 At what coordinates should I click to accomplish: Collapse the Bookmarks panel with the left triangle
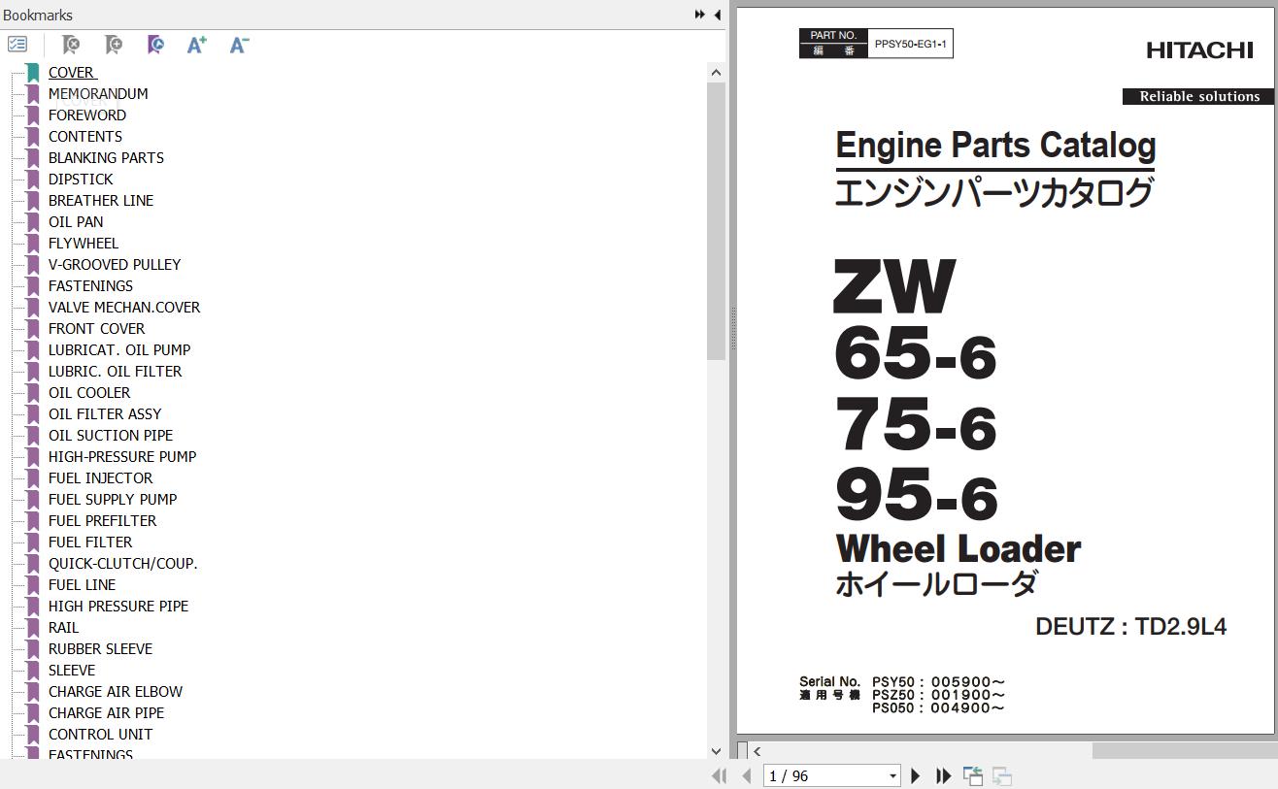coord(717,15)
